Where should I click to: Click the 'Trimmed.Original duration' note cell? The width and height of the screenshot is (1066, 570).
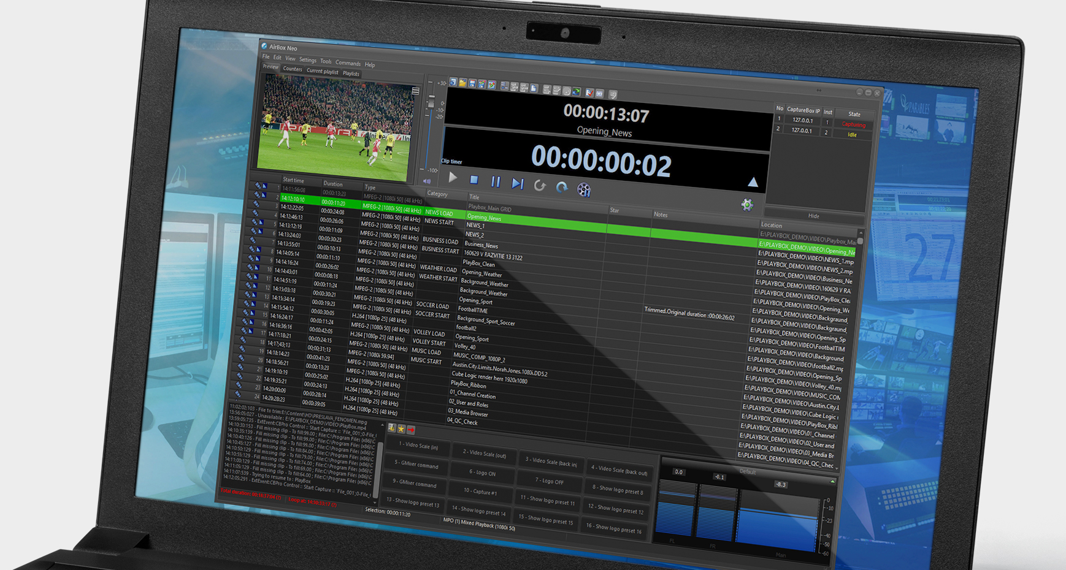click(x=689, y=314)
